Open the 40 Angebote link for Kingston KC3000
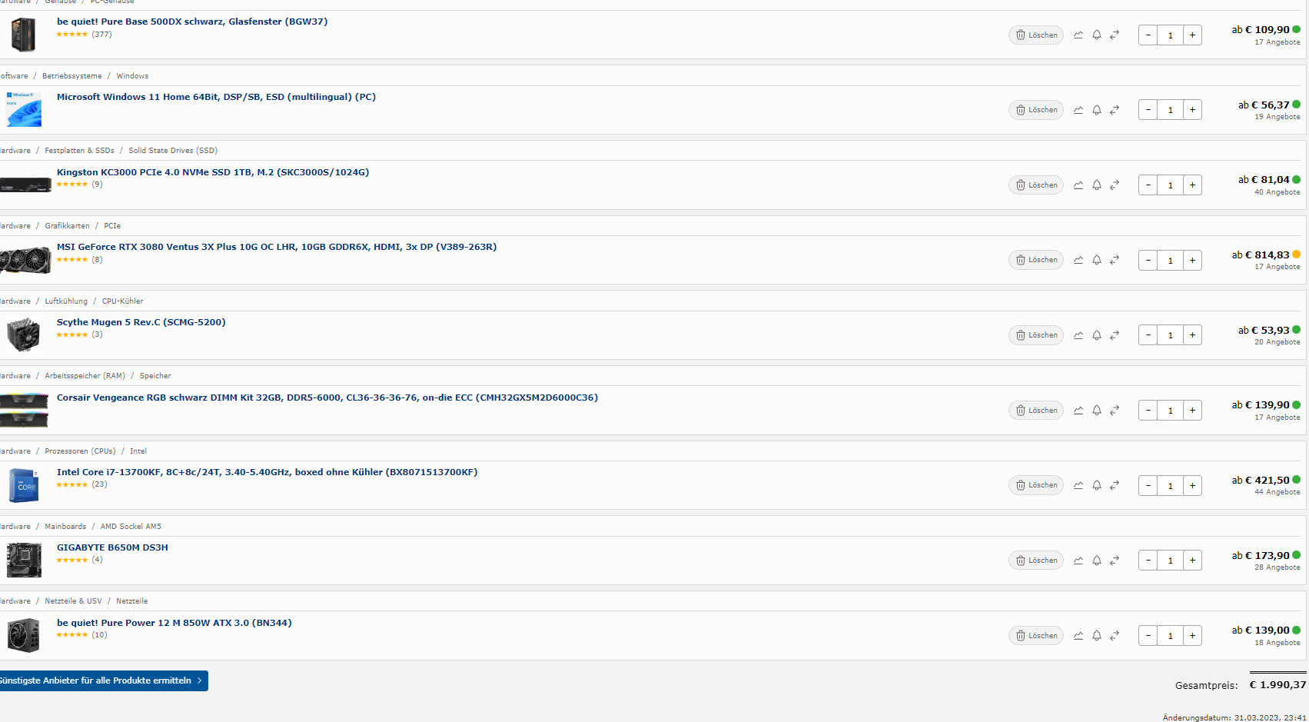The image size is (1309, 722). point(1277,191)
